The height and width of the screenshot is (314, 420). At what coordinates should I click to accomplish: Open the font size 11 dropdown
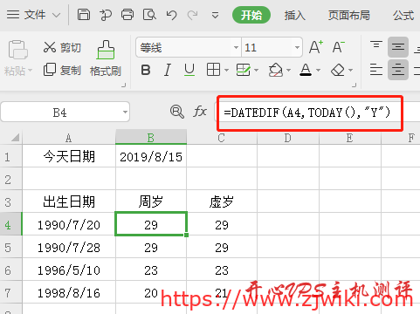(x=297, y=47)
